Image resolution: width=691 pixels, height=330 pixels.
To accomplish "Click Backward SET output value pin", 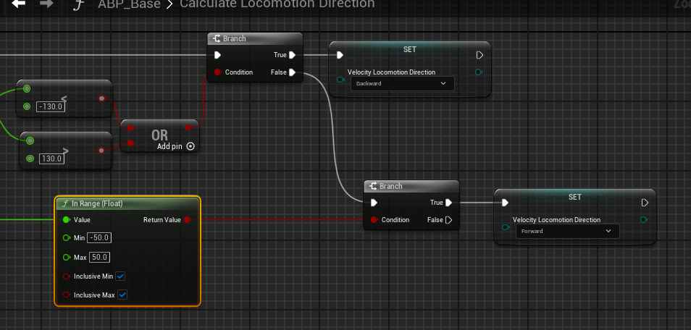I will pos(479,72).
